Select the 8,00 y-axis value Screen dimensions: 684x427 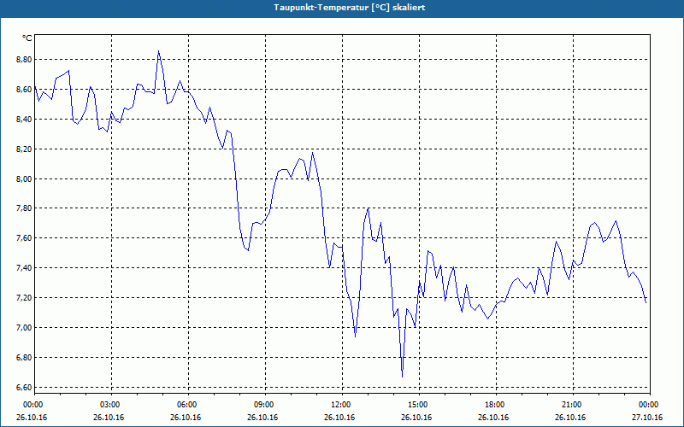pyautogui.click(x=24, y=178)
